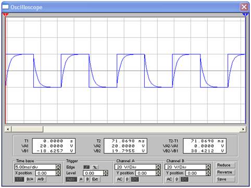251x188 pixels.
Task: Decrease trigger Level with down arrow
Action: click(106, 174)
